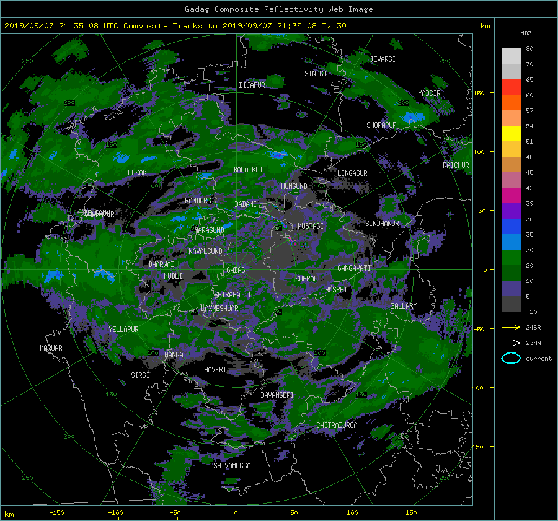
Task: Click the HANGAL city label
Action: click(175, 355)
